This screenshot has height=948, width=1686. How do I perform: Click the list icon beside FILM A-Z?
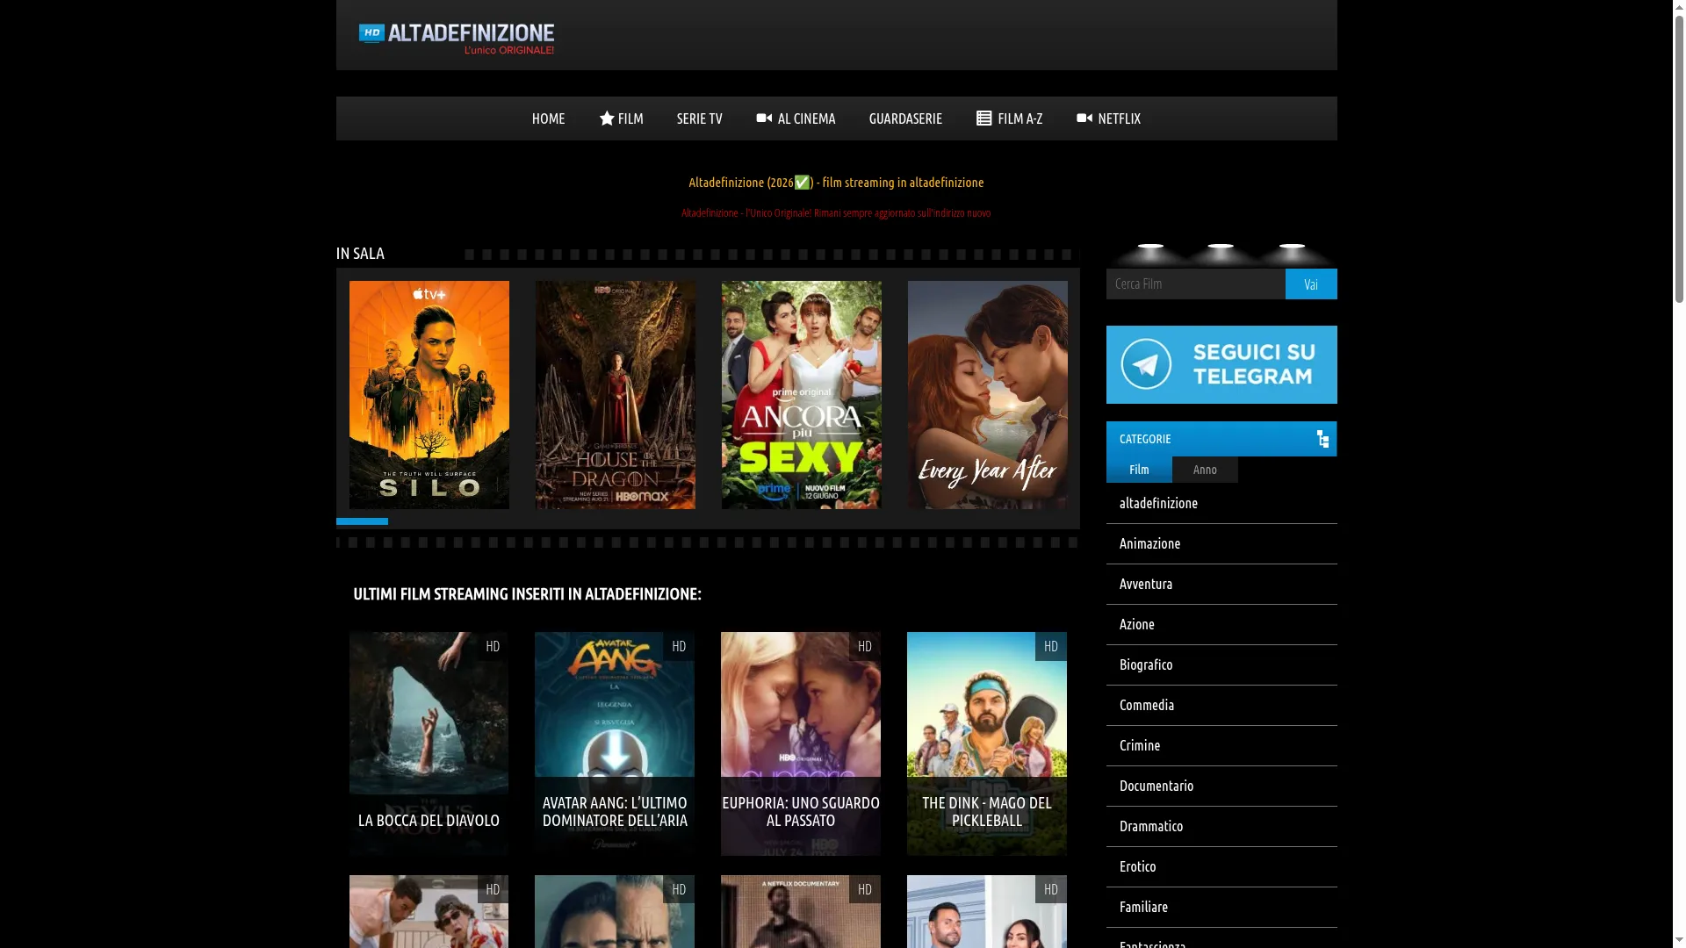click(x=984, y=118)
